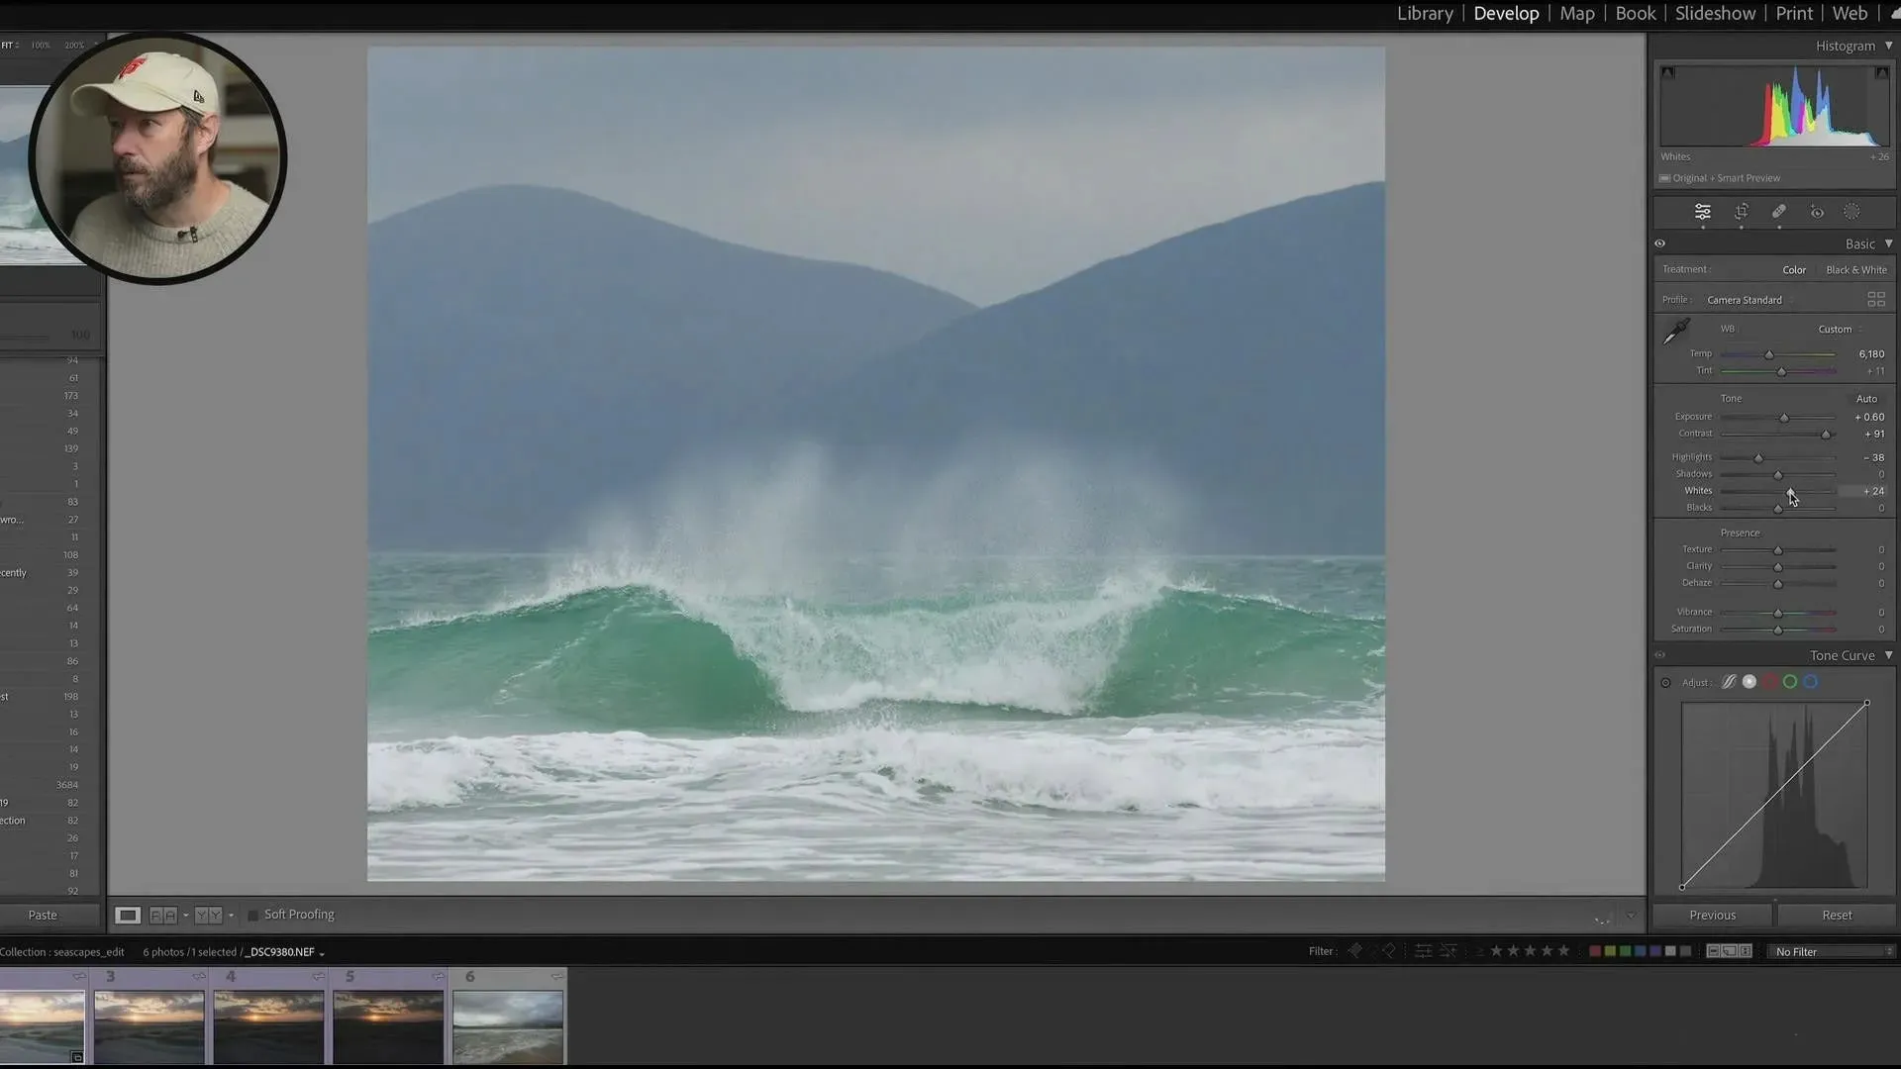
Task: Click the Temp value 6,180 field
Action: click(x=1870, y=354)
